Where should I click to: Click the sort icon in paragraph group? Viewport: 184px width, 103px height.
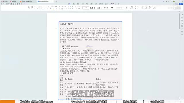click(75, 7)
